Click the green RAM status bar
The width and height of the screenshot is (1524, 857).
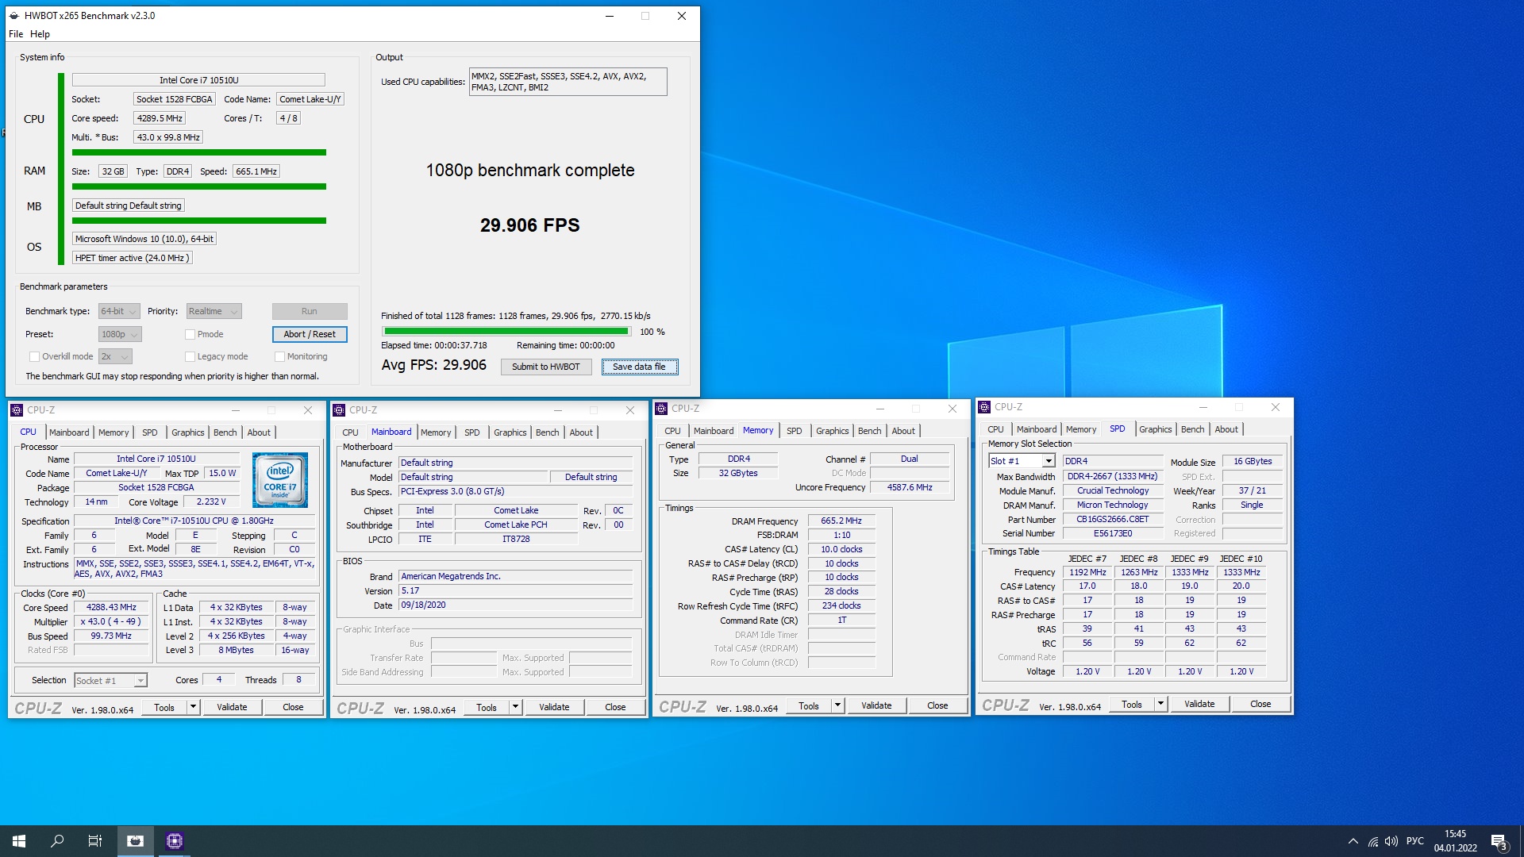199,187
